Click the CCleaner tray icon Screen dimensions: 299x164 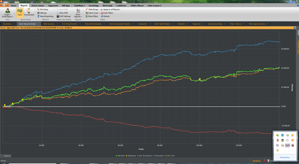[278, 141]
